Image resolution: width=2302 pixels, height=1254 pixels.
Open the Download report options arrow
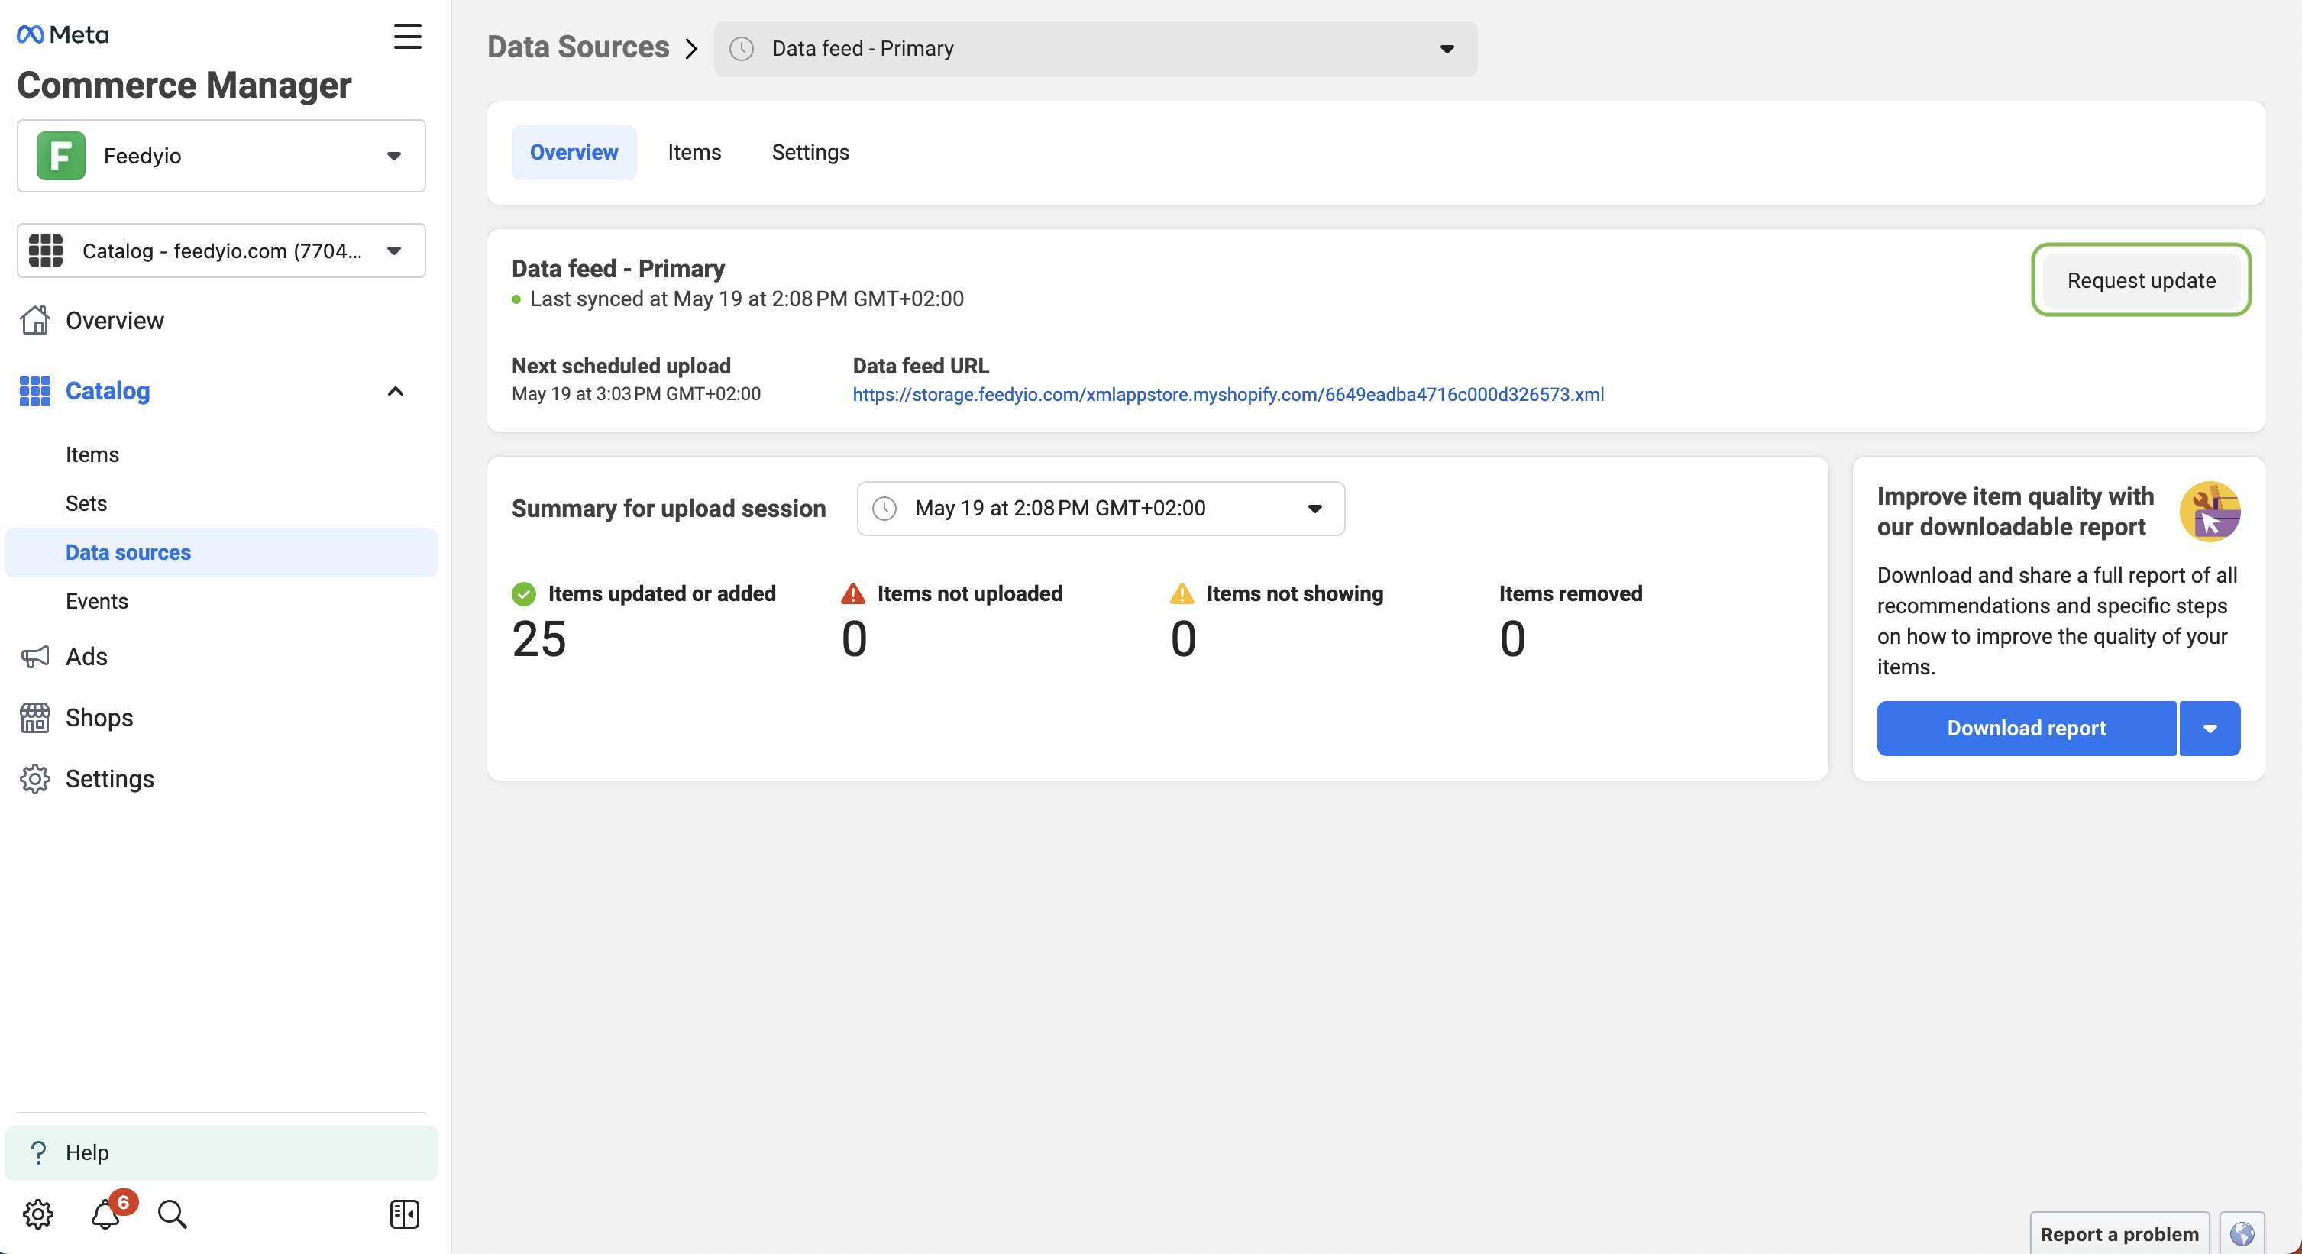(2210, 729)
